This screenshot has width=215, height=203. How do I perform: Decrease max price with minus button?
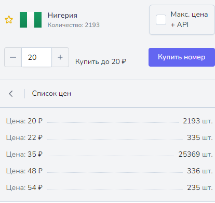click(13, 57)
